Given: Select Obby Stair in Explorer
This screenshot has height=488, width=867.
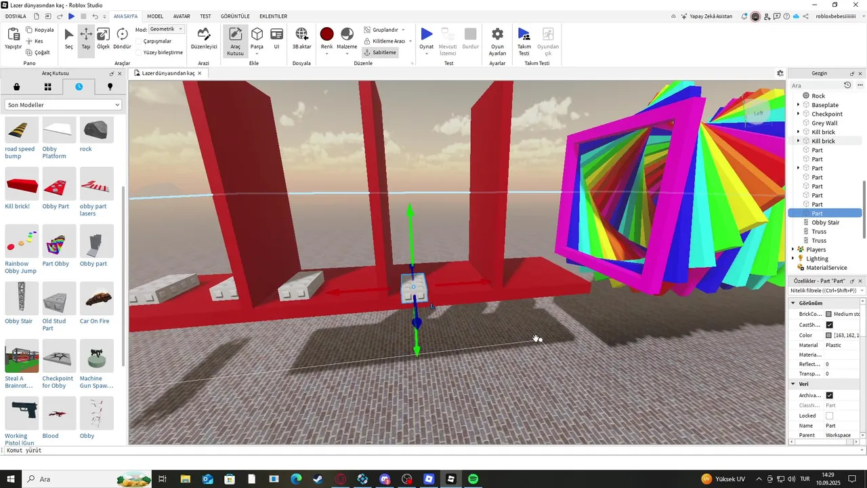Looking at the screenshot, I should (x=825, y=222).
